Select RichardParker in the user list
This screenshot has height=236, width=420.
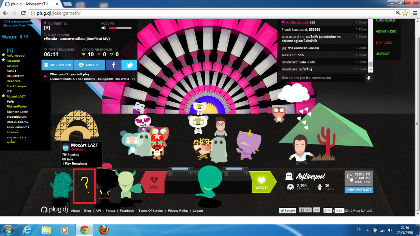17,106
